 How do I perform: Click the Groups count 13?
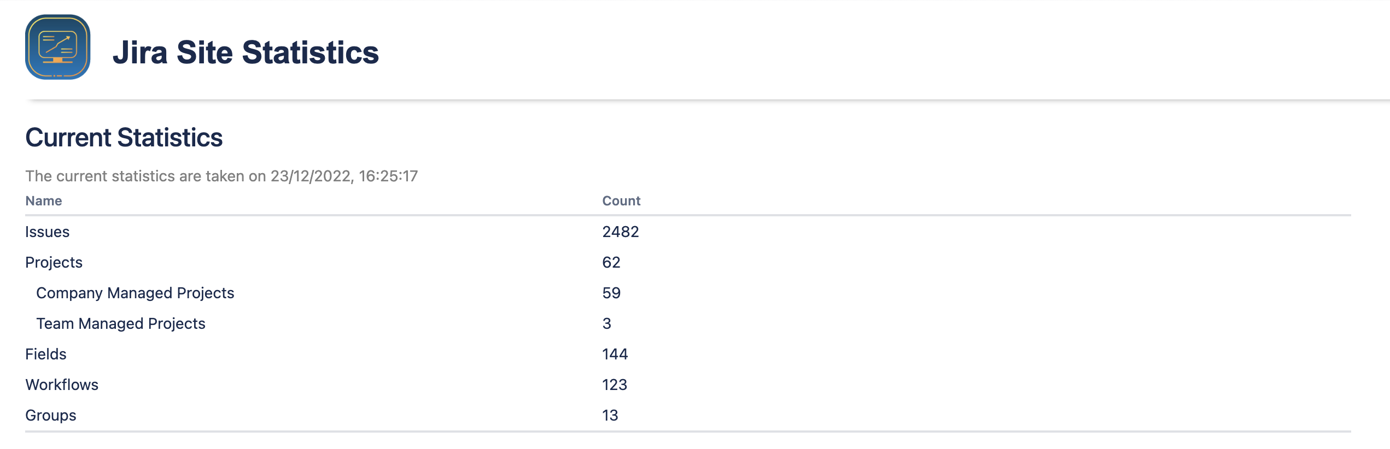610,416
